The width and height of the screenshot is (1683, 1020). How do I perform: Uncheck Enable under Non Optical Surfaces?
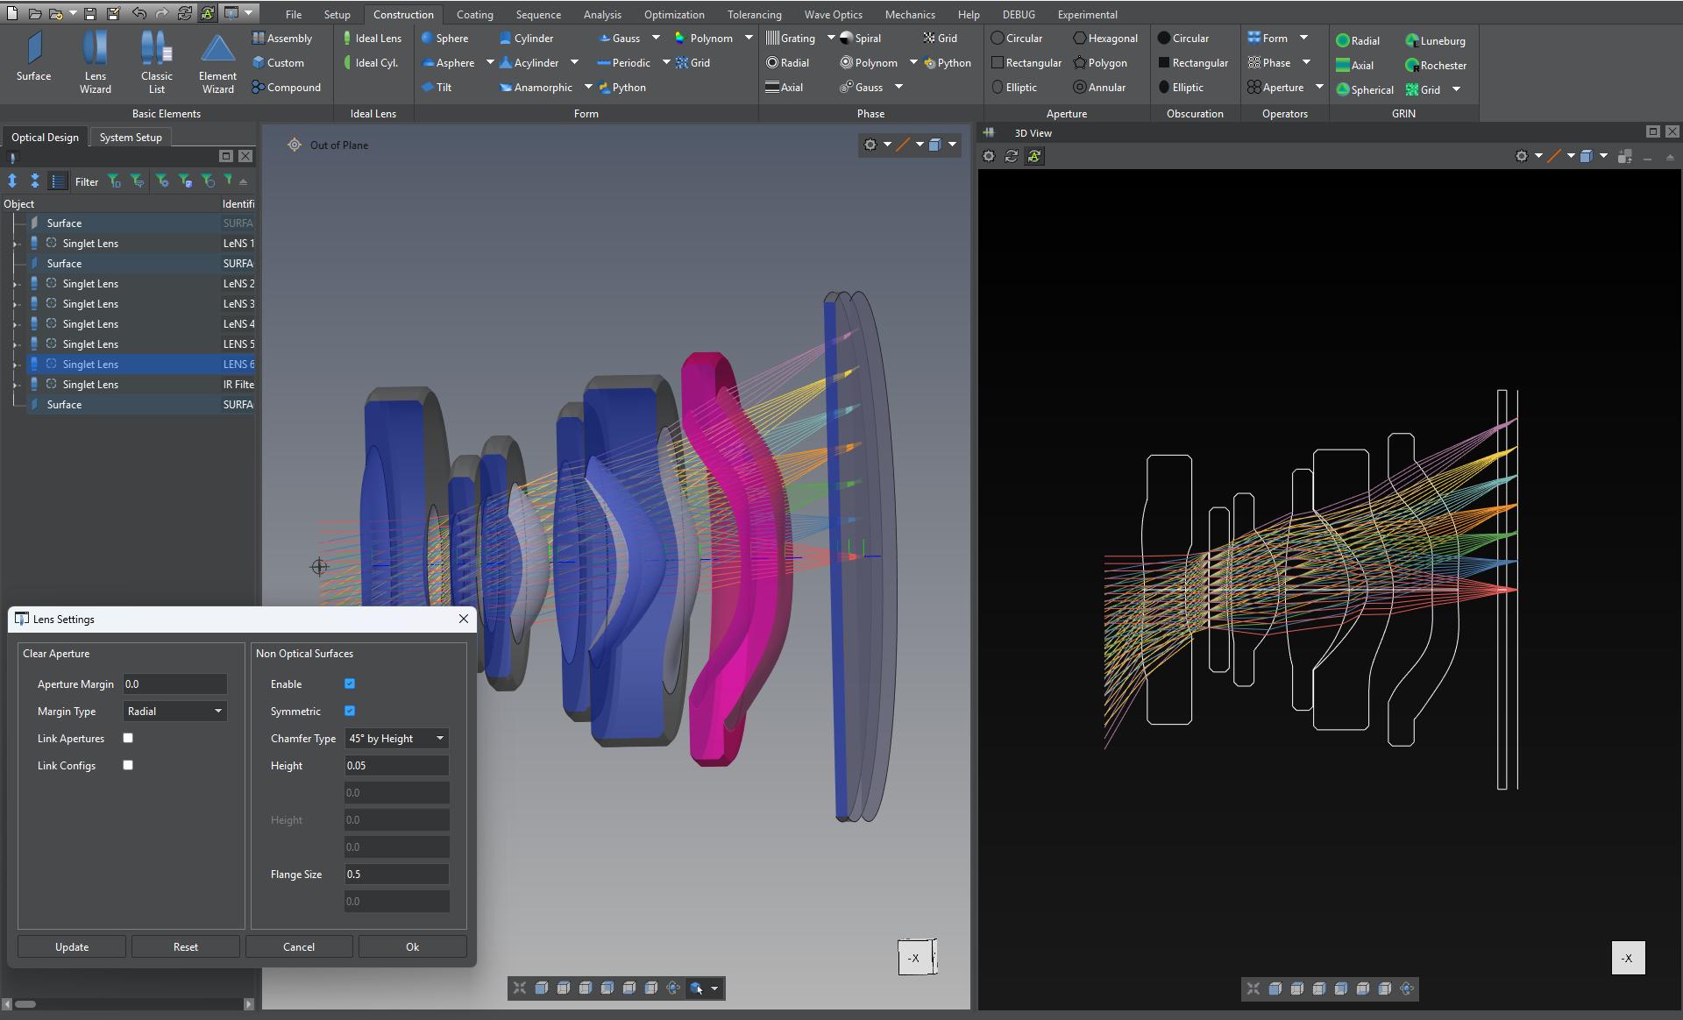pos(350,684)
